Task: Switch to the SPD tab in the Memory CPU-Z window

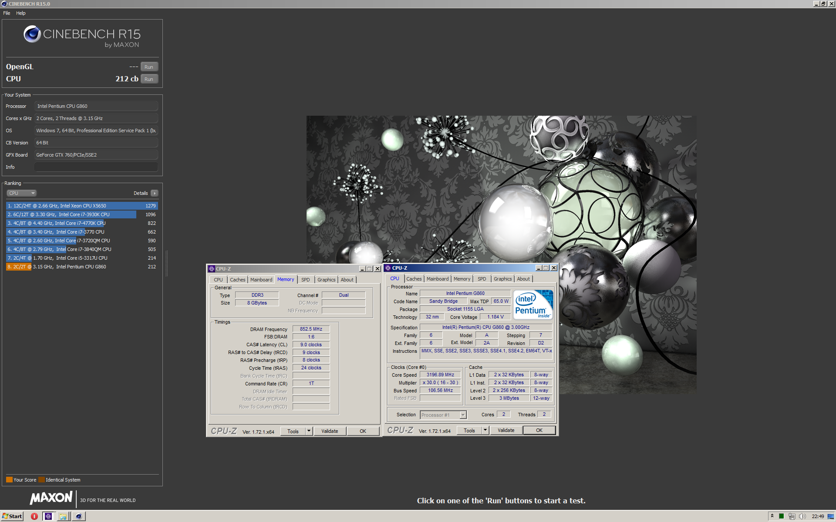Action: 306,280
